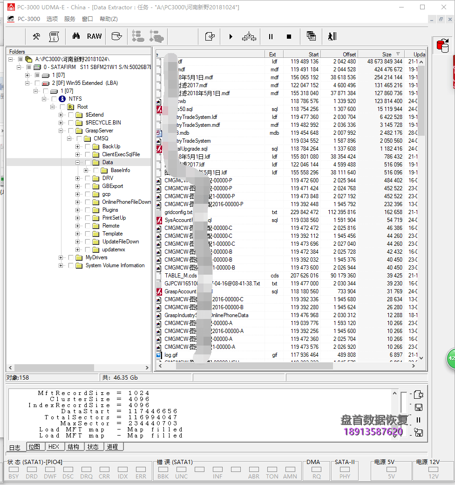Click the balance scale toolbar icon
Viewport: 455px width, 485px height.
[x=249, y=36]
